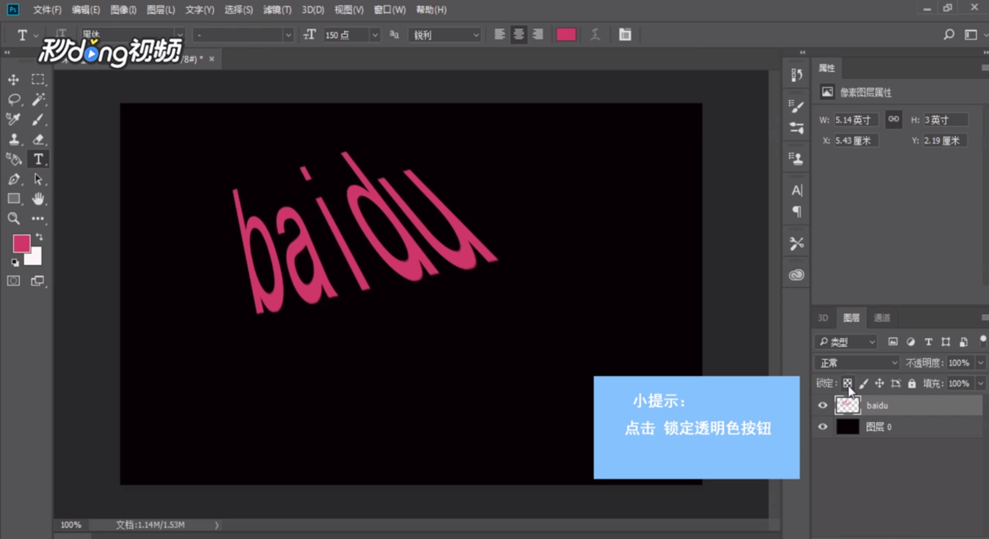Toggle Quick Mask mode
Viewport: 989px width, 539px height.
[13, 281]
